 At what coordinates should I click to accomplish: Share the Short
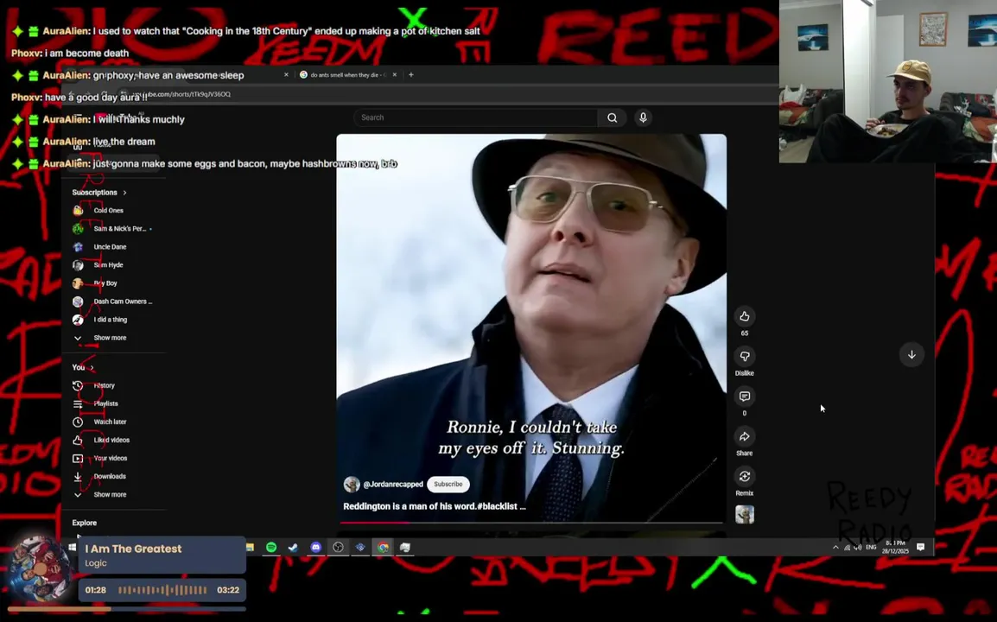(x=745, y=436)
